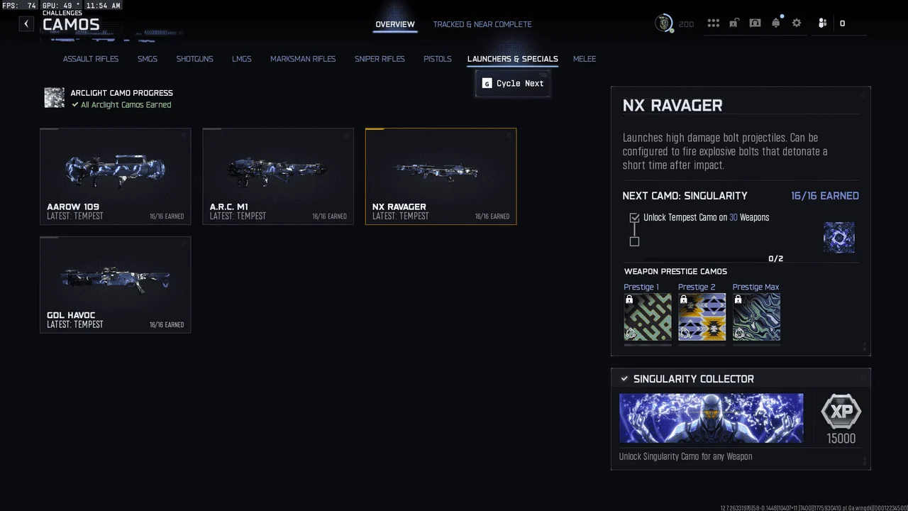Click Unlock Singularity Camo for any Weapon
This screenshot has width=908, height=511.
685,457
